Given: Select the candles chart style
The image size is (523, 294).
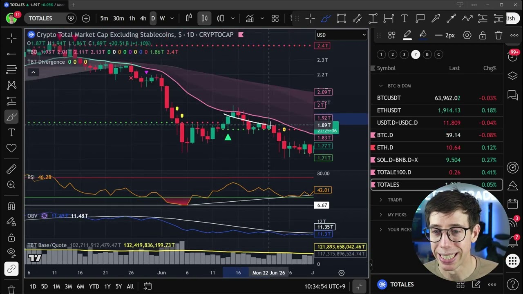Looking at the screenshot, I should [204, 18].
